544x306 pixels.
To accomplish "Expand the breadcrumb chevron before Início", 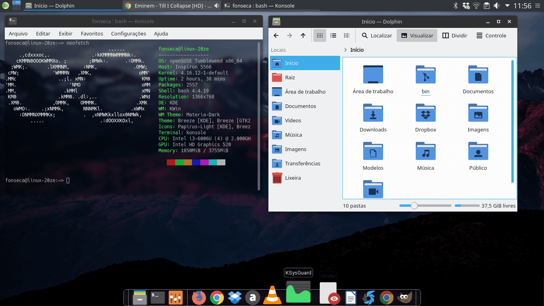I will click(345, 50).
